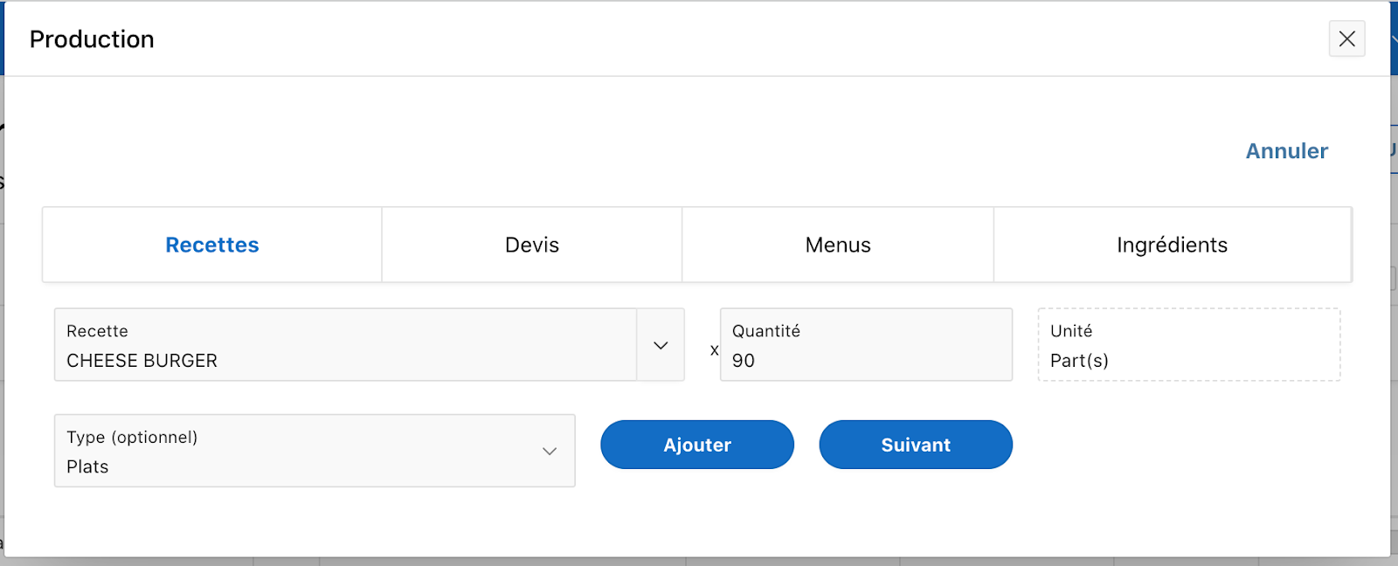This screenshot has width=1398, height=566.
Task: Go to the Ingrédients tab
Action: point(1172,245)
